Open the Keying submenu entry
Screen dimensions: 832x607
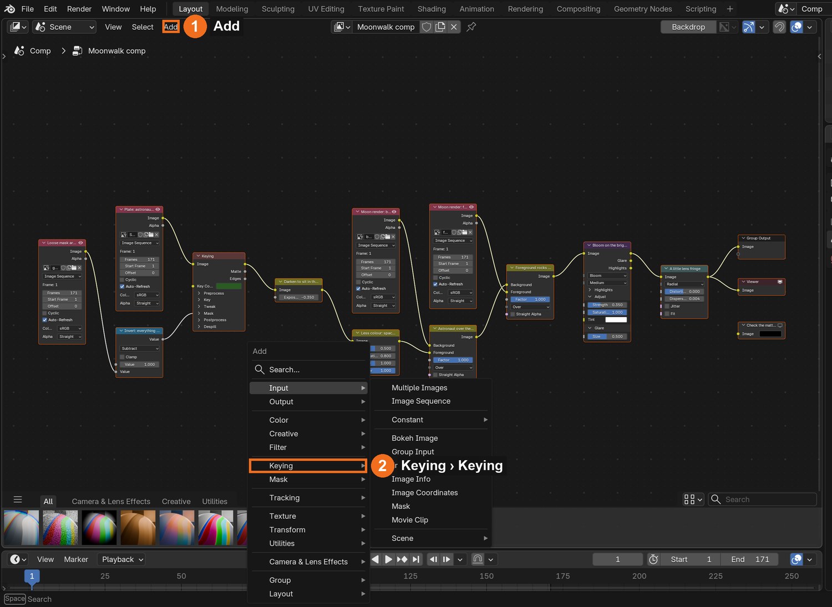pos(308,466)
